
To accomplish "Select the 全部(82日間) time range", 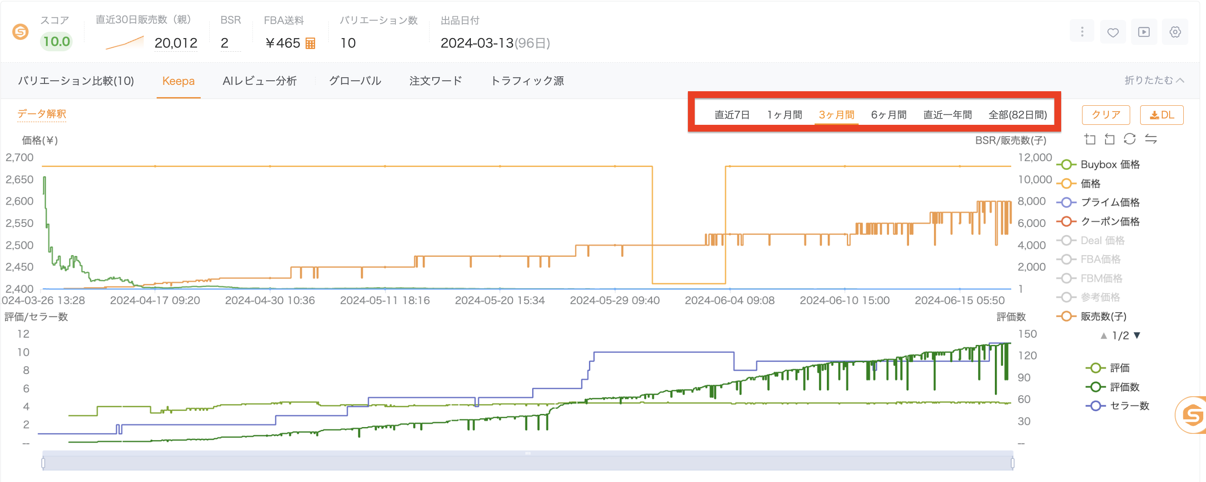I will [x=1018, y=115].
